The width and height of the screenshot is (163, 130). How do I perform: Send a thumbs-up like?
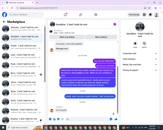[x=116, y=119]
